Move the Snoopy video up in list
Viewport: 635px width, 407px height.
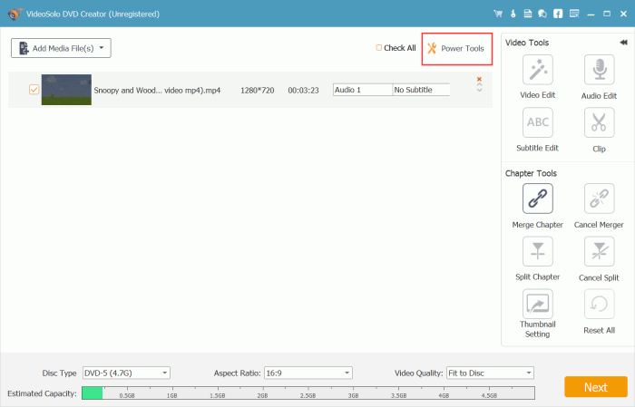click(x=479, y=85)
